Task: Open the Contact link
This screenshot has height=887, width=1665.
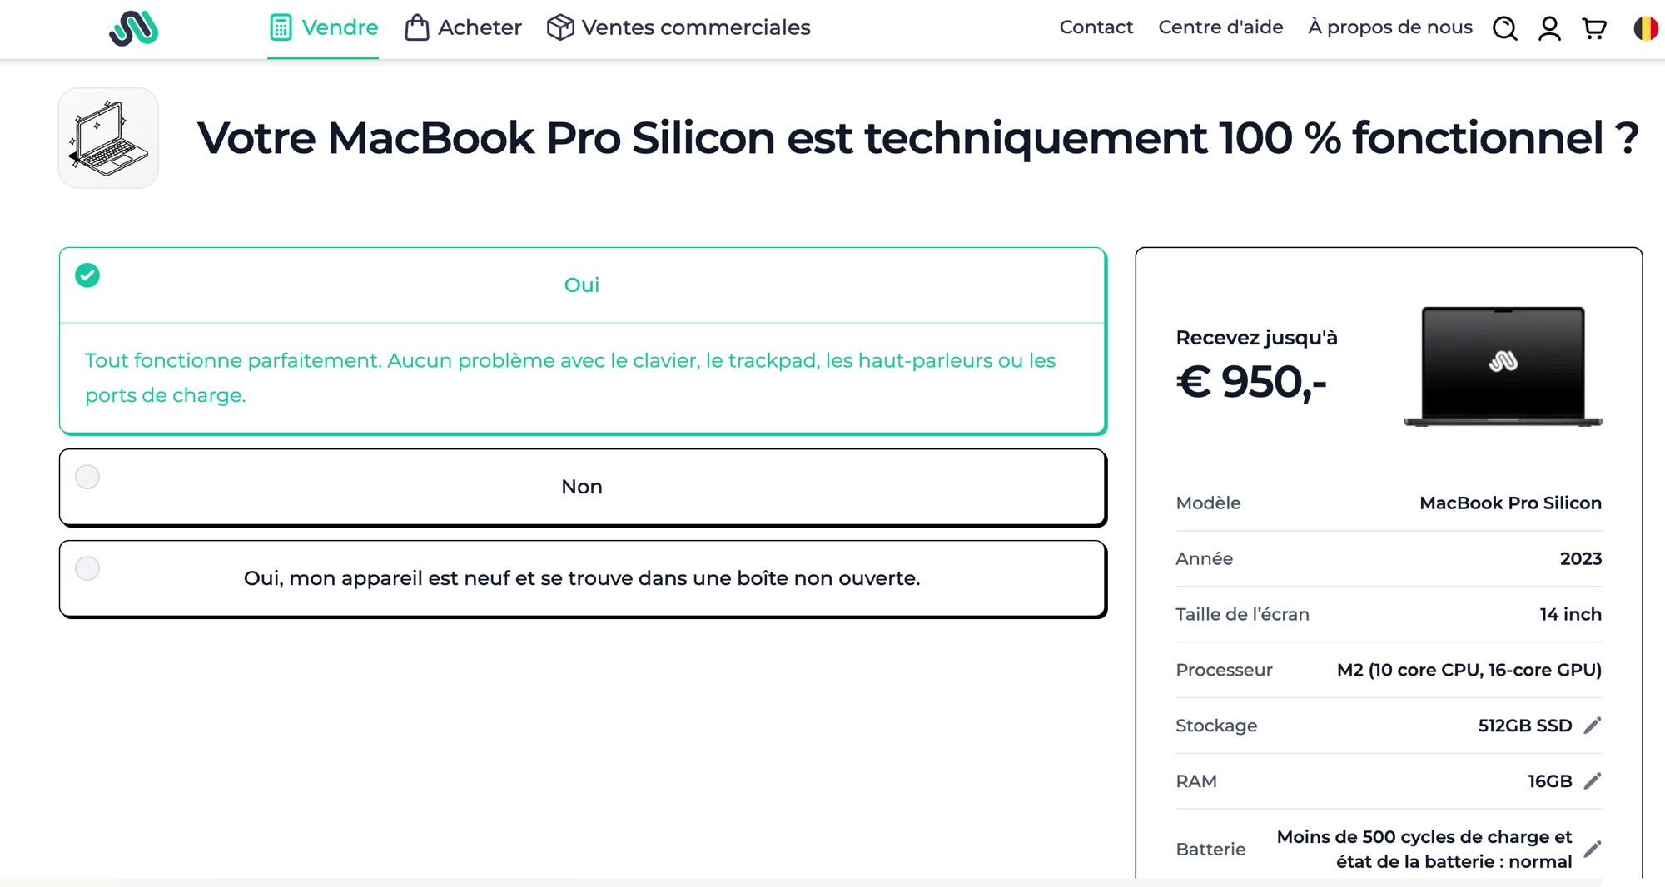Action: pos(1096,27)
